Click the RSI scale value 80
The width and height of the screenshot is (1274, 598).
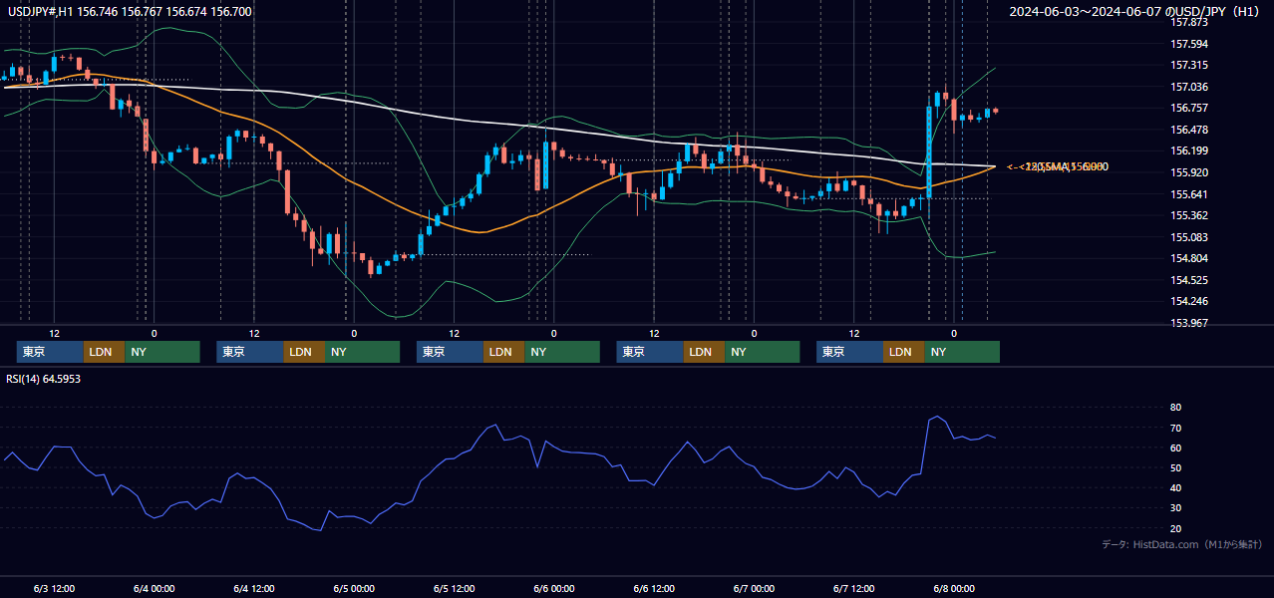(1176, 408)
